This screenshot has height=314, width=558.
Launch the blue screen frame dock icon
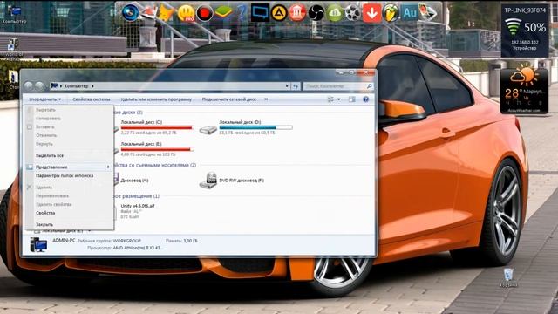(260, 13)
